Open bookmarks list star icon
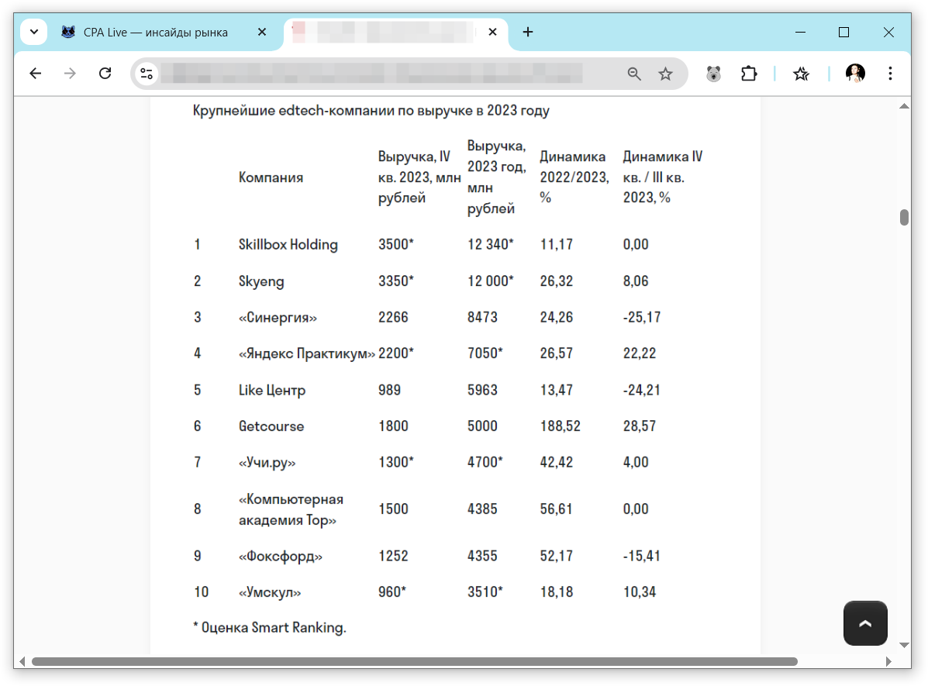This screenshot has width=928, height=686. pos(801,74)
